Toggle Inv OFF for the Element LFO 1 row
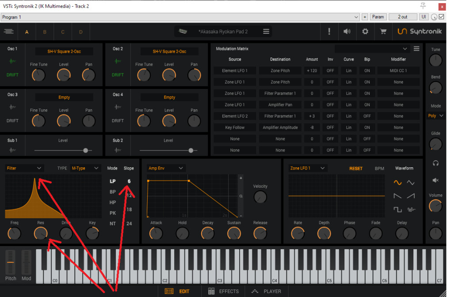 [x=330, y=70]
